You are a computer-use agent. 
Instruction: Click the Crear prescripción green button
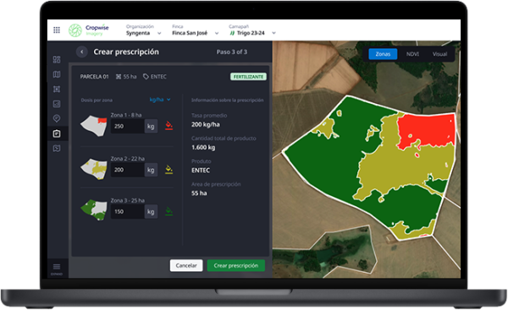tap(236, 265)
